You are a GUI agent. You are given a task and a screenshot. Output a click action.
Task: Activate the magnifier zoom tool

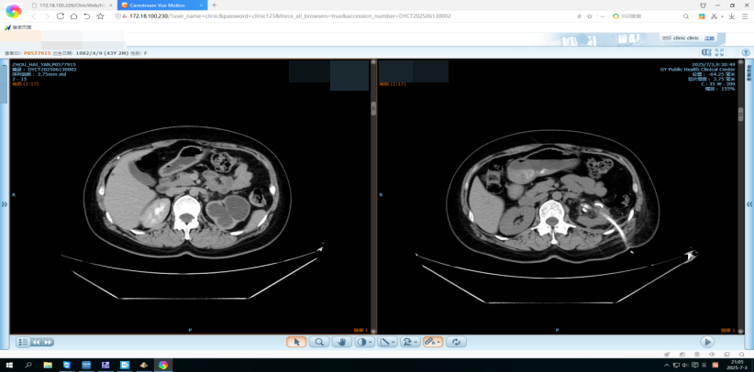pos(319,342)
